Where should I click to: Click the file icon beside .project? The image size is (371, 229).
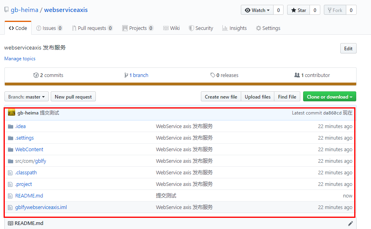[10, 184]
